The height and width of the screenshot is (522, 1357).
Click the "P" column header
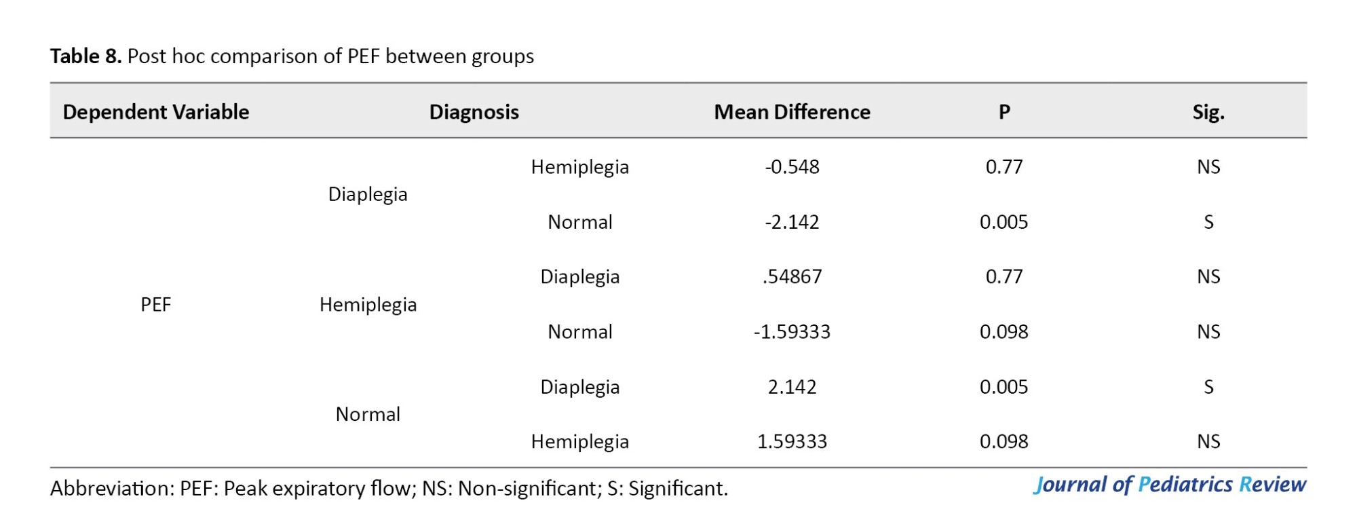pyautogui.click(x=1004, y=112)
